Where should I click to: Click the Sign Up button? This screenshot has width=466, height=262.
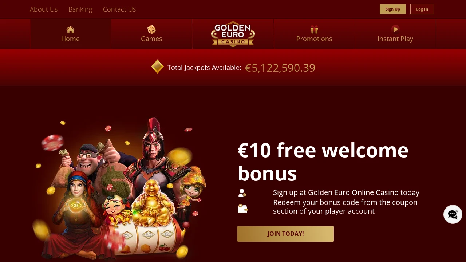(x=393, y=9)
